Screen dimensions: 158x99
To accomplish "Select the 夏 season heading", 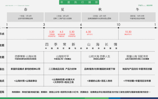I will pos(62,9).
